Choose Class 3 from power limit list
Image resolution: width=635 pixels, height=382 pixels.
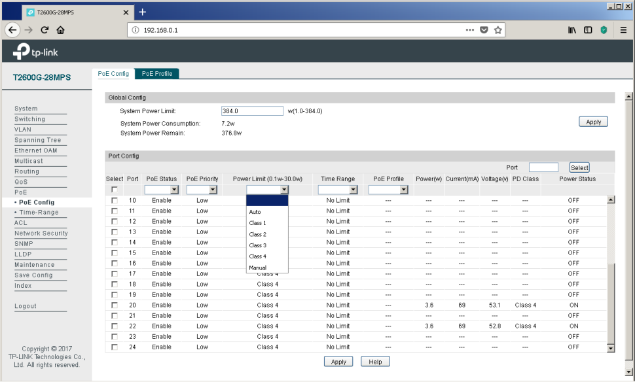click(x=258, y=245)
